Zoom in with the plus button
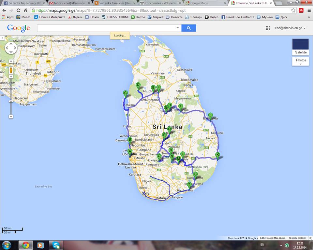 [11, 77]
